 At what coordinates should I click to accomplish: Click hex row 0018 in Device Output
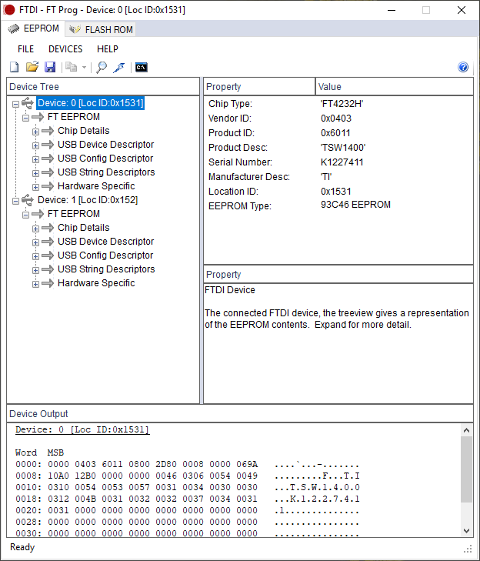[x=188, y=499]
